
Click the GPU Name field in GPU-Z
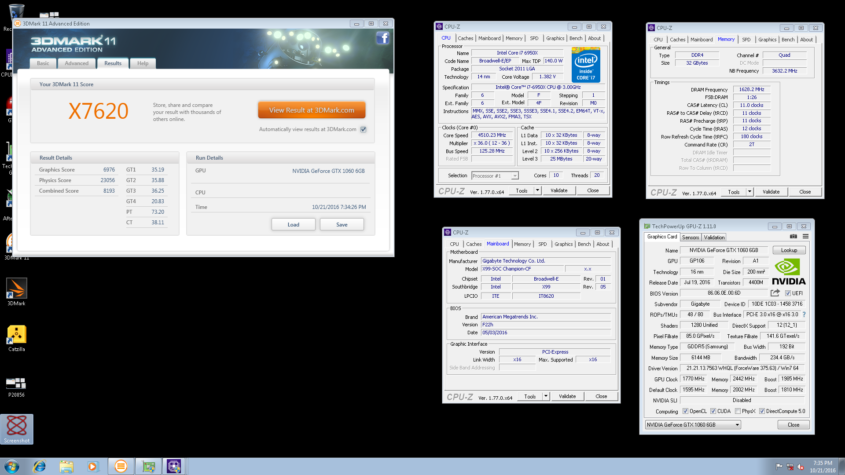point(724,250)
